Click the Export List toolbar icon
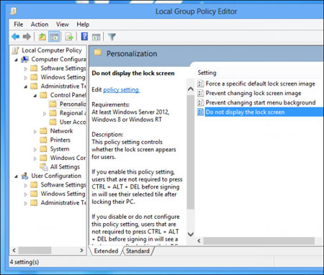Viewport: 324px width, 275px height. click(69, 37)
